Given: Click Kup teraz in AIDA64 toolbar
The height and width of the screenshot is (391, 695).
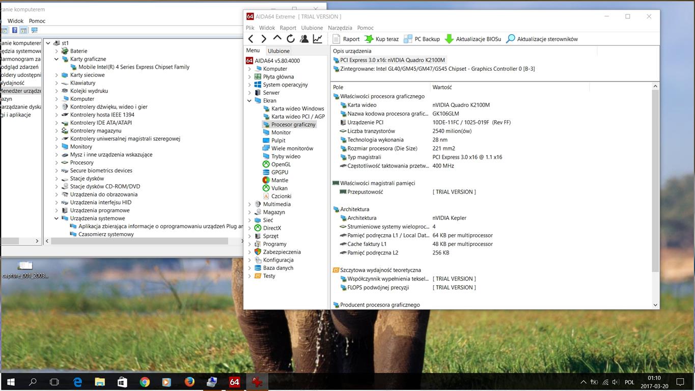Looking at the screenshot, I should [x=382, y=39].
